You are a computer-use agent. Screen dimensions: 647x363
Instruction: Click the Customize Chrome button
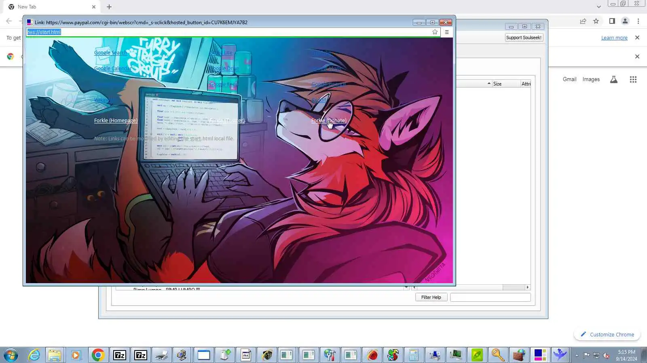607,334
